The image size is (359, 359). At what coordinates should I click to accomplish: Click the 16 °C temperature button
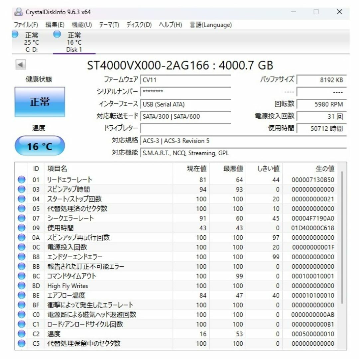[x=40, y=146]
